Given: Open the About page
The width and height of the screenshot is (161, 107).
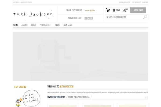Looking at the screenshot, I should tap(24, 25).
